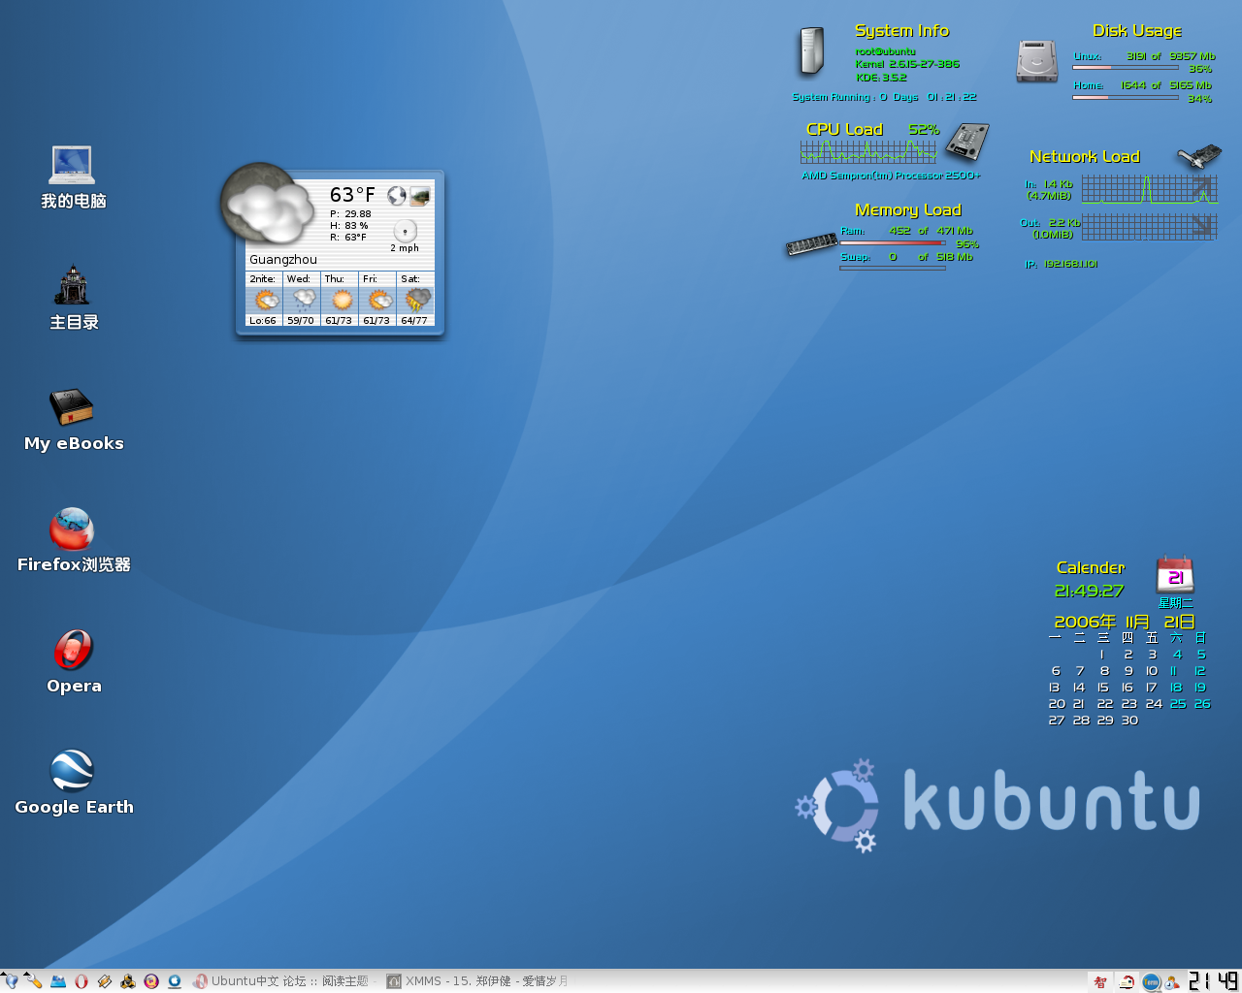The width and height of the screenshot is (1242, 993).
Task: Switch to the Ubuntu中文 论坛 taskbar window
Action: [281, 981]
